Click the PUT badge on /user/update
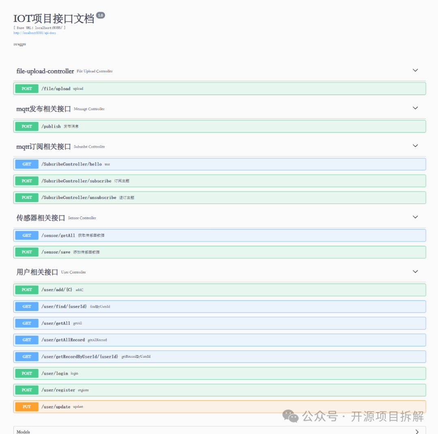Screen dimensions: 438x434 click(26, 406)
